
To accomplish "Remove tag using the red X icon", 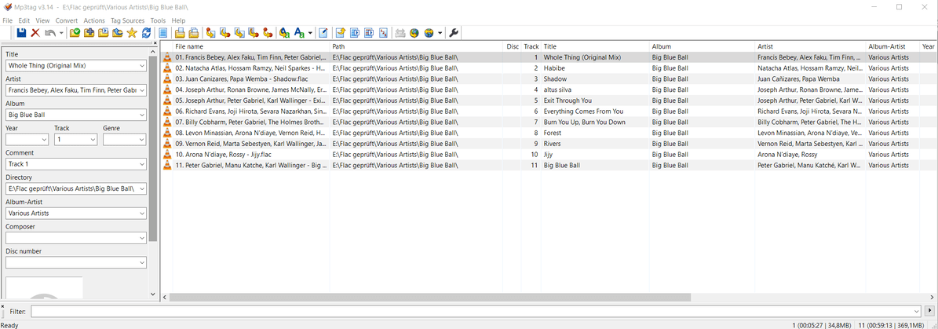I will point(35,33).
